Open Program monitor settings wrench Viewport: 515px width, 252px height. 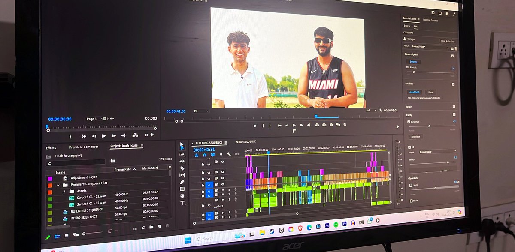tap(380, 111)
